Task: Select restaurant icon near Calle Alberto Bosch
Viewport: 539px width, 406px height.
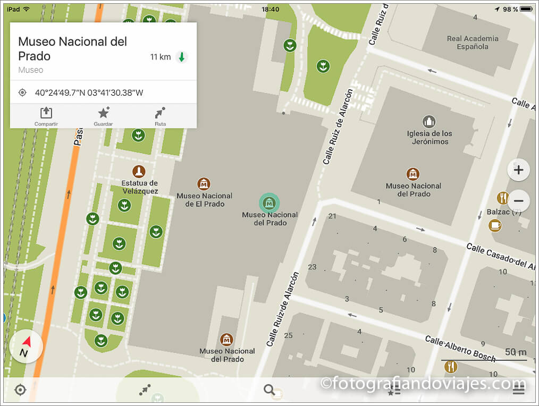Action: (x=451, y=367)
